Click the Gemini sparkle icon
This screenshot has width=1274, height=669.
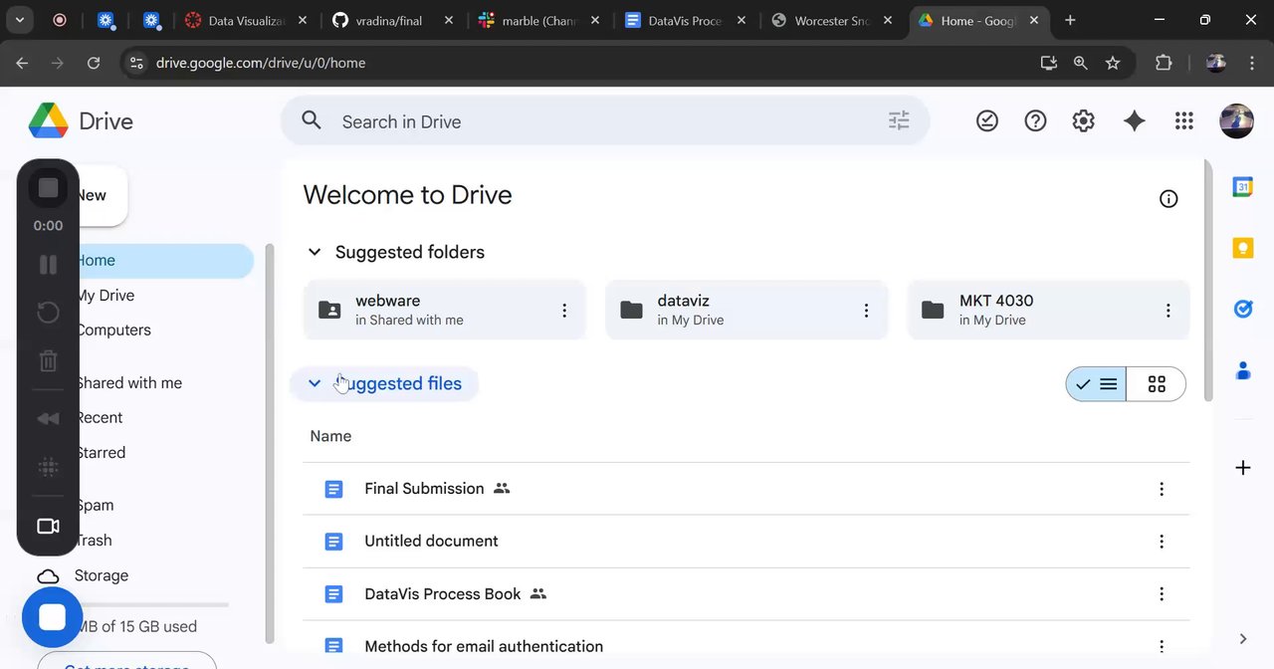tap(1134, 121)
